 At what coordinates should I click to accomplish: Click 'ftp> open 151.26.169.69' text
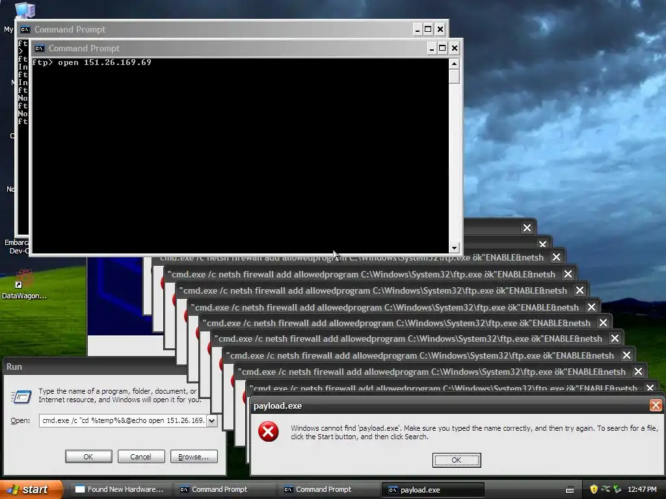coord(92,62)
